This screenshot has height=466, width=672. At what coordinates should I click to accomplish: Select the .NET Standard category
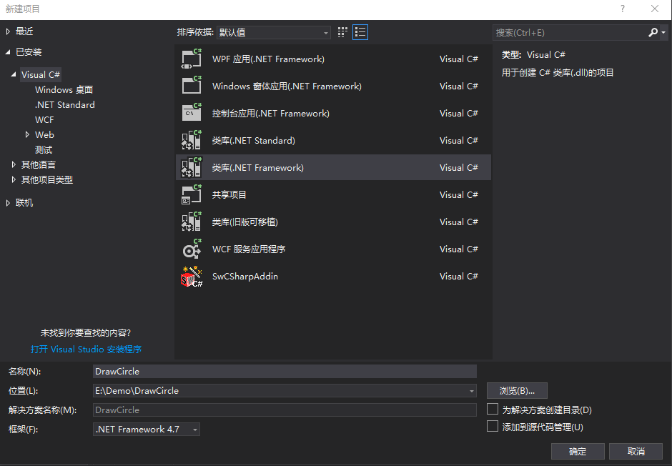click(x=65, y=104)
